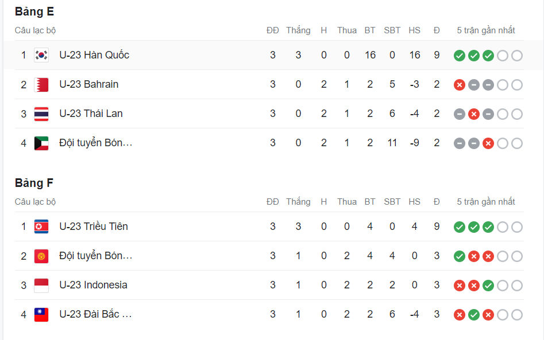544x340 pixels.
Task: Click U-23 Indonesia's green win indicator
Action: click(488, 286)
